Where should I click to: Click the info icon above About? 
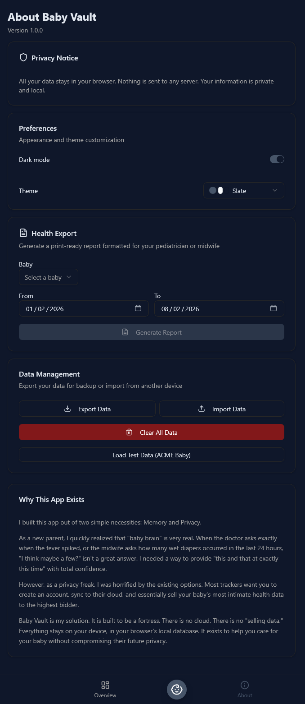pyautogui.click(x=245, y=685)
